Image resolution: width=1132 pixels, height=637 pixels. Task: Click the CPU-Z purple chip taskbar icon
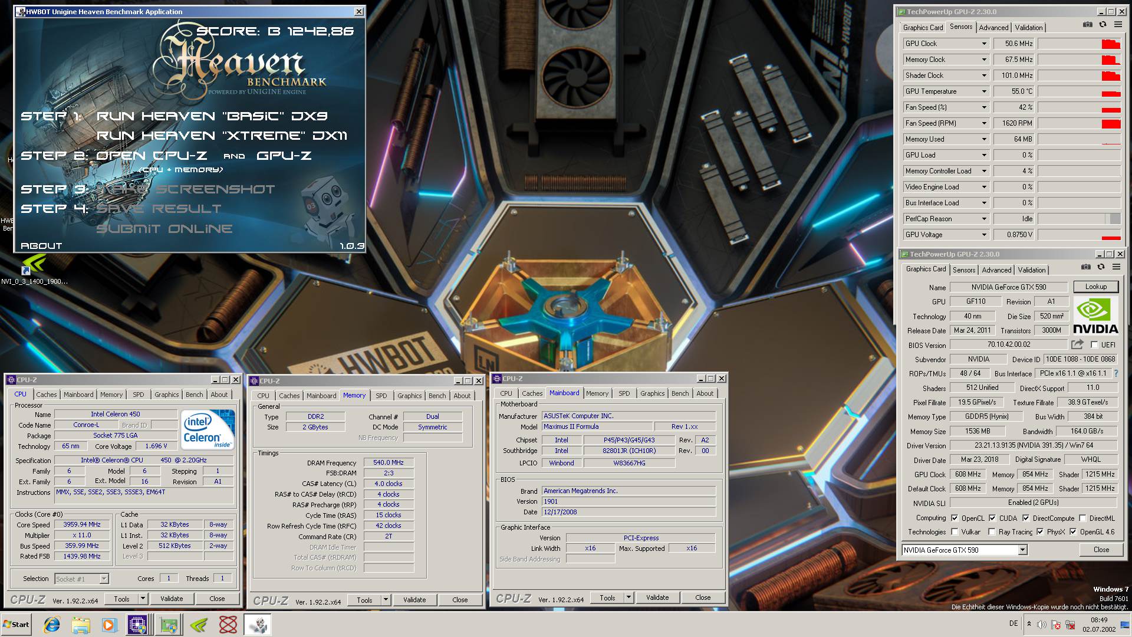[138, 625]
